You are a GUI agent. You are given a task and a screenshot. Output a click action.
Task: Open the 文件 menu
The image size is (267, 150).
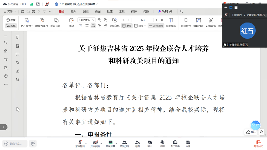pyautogui.click(x=10, y=12)
